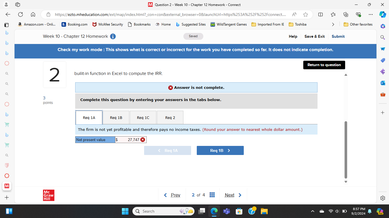Open the McAfee Security bookmark
This screenshot has width=389, height=218.
point(107,24)
